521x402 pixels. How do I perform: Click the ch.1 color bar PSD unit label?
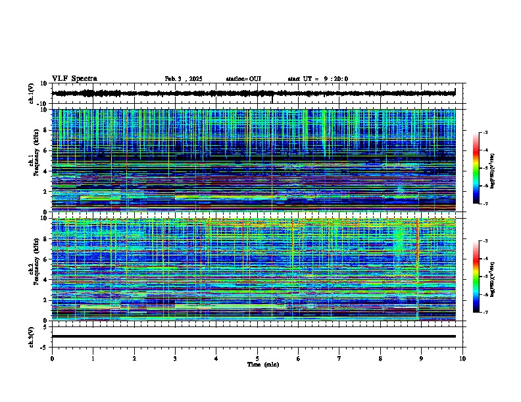tap(492, 171)
